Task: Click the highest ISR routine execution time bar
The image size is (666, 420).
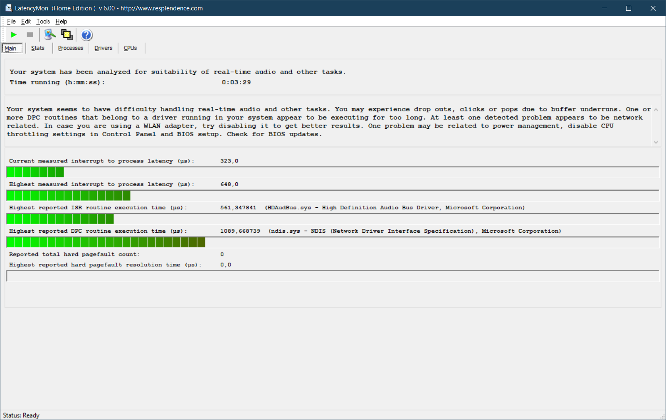Action: pos(333,219)
